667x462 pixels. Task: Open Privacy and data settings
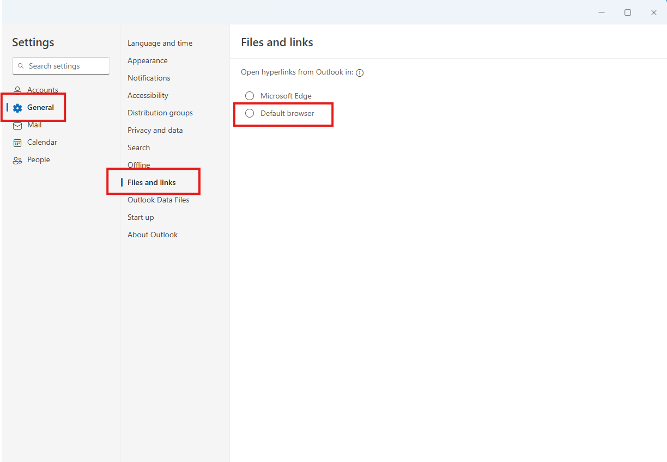pyautogui.click(x=155, y=130)
